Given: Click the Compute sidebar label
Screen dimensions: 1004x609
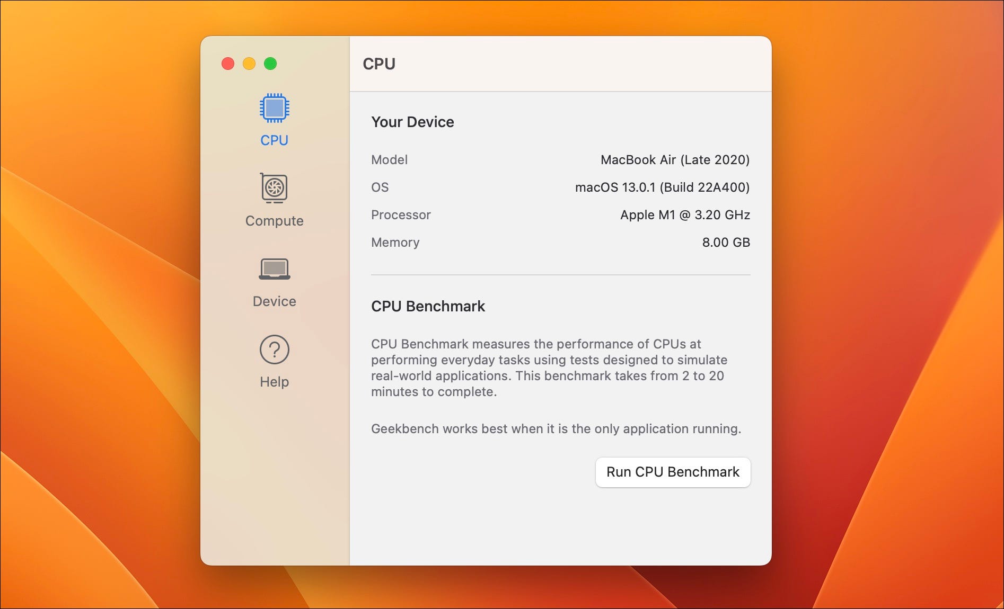Looking at the screenshot, I should pyautogui.click(x=274, y=221).
